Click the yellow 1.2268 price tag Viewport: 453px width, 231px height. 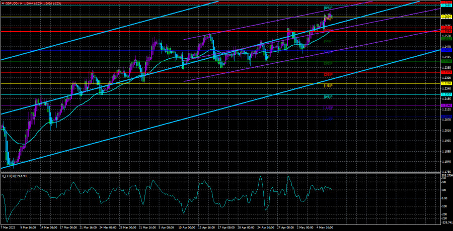click(446, 84)
